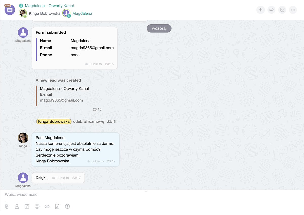The width and height of the screenshot is (304, 215).
Task: Click the yellow 'Kinga Bobrowska' name tag
Action: (54, 121)
